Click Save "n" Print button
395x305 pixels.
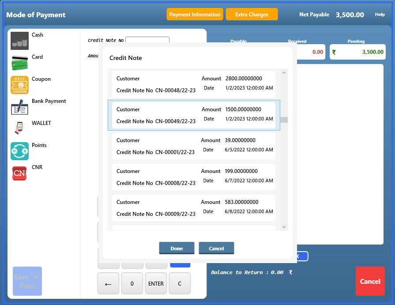27,281
